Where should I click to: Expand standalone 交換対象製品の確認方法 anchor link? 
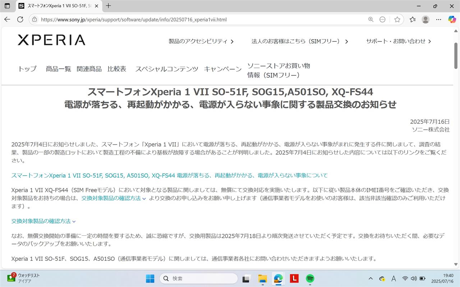pos(43,221)
